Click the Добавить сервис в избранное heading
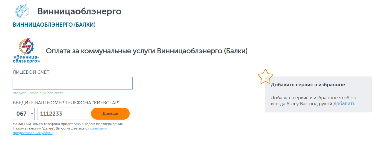This screenshot has width=380, height=152. click(308, 85)
